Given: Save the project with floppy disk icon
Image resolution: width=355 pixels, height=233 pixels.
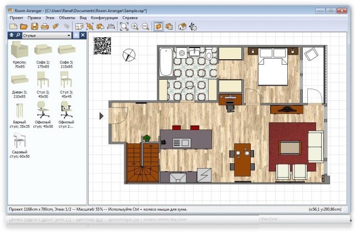Looking at the screenshot, I should [x=34, y=27].
